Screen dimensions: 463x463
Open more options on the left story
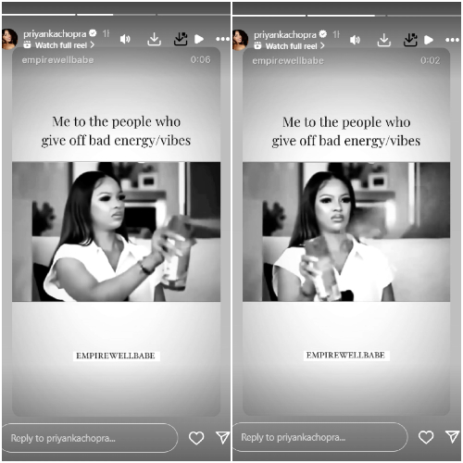tap(222, 39)
